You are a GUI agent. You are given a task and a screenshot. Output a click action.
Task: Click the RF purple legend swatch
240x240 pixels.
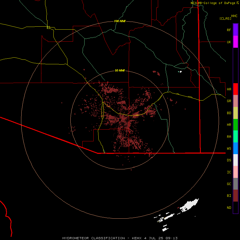tap(235, 30)
